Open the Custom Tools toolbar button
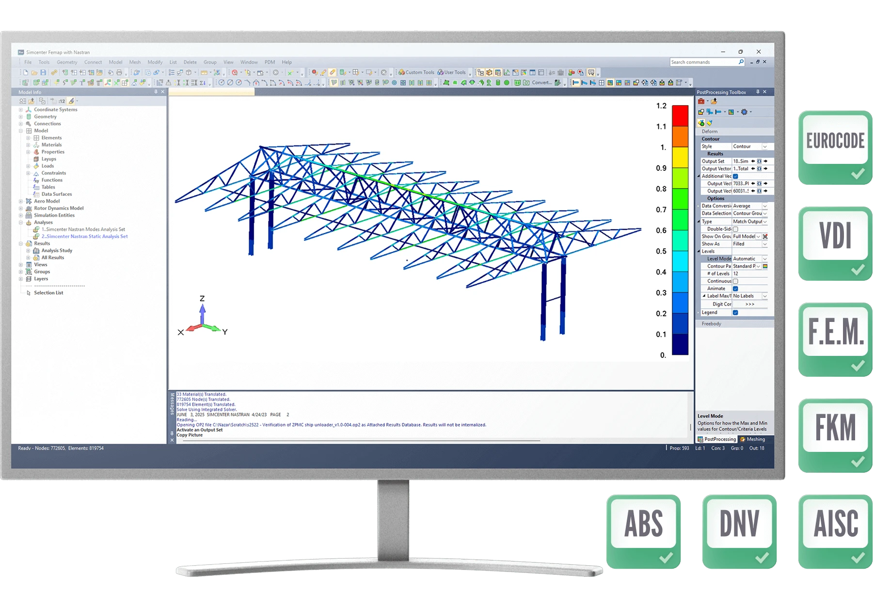This screenshot has height=608, width=890. click(x=416, y=72)
